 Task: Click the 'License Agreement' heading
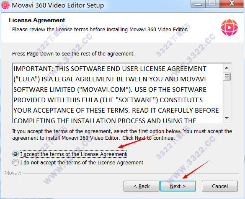point(37,20)
